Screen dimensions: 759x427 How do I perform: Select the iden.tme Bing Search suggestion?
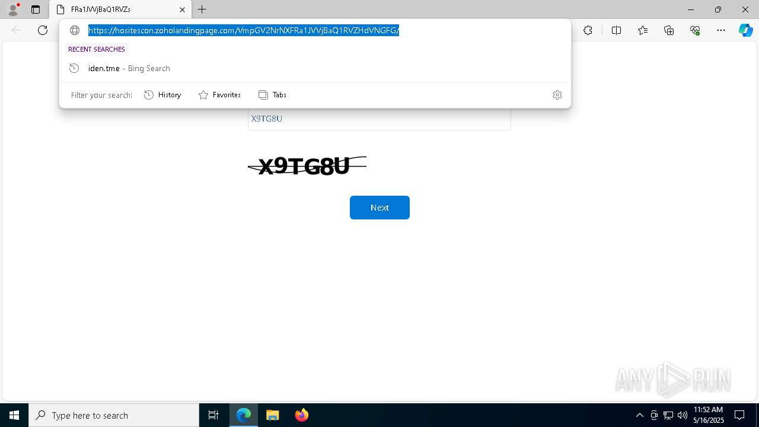(x=315, y=68)
